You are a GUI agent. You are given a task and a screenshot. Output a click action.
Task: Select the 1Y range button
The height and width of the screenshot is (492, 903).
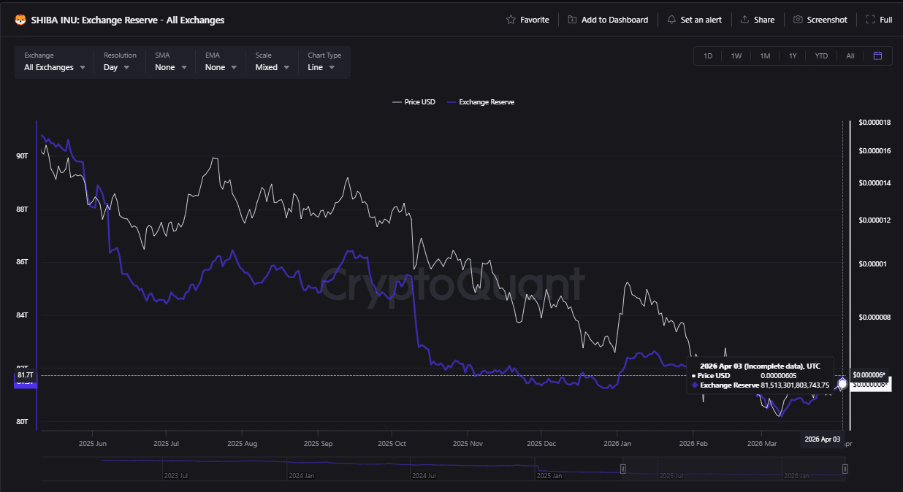793,55
